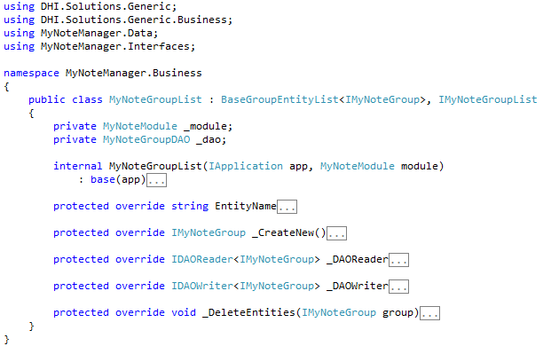
Task: Click the MyNoteGroupDAO type in field declaration
Action: (x=146, y=139)
